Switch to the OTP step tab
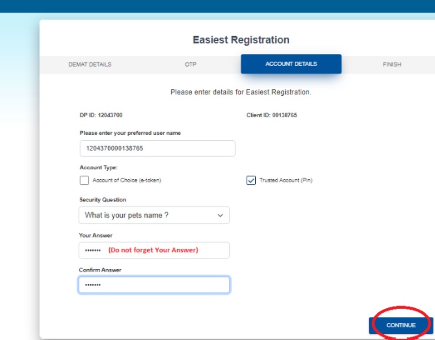The height and width of the screenshot is (340, 435). click(191, 64)
